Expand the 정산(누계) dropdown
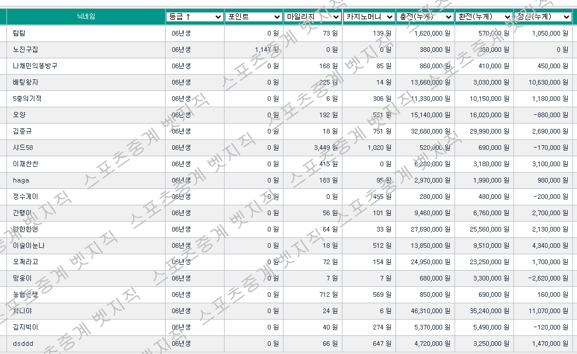This screenshot has height=354, width=577. tap(543, 17)
